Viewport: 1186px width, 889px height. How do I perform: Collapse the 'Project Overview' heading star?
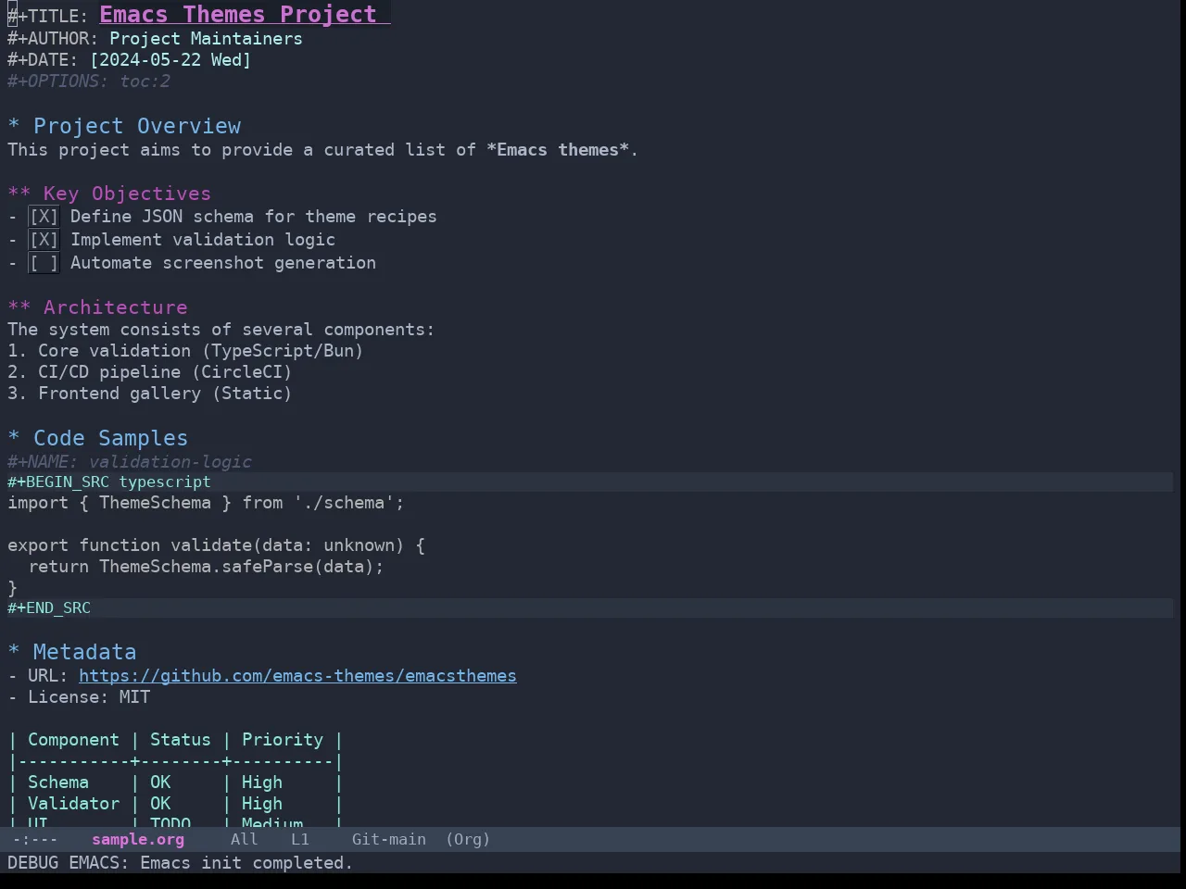[x=14, y=126]
